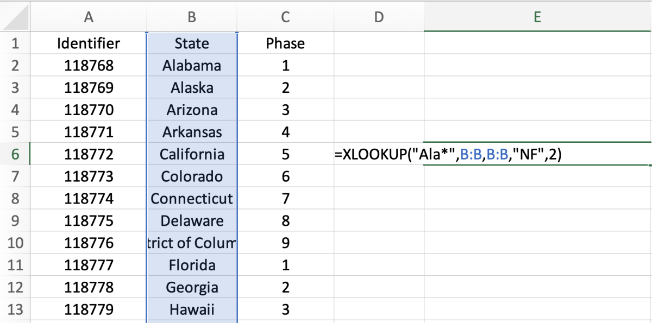Screen dimensions: 652x323
Task: Select row 13 header
Action: [x=15, y=309]
